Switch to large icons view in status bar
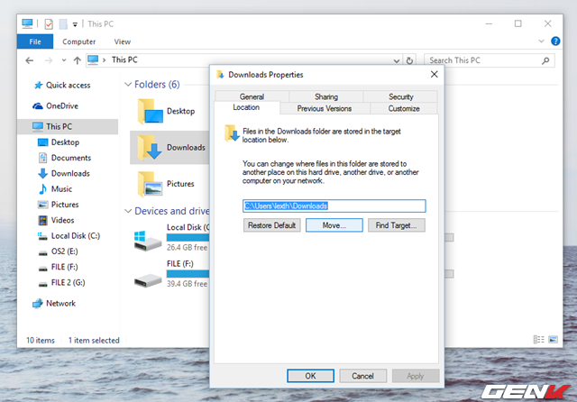Image resolution: width=577 pixels, height=402 pixels. [552, 341]
